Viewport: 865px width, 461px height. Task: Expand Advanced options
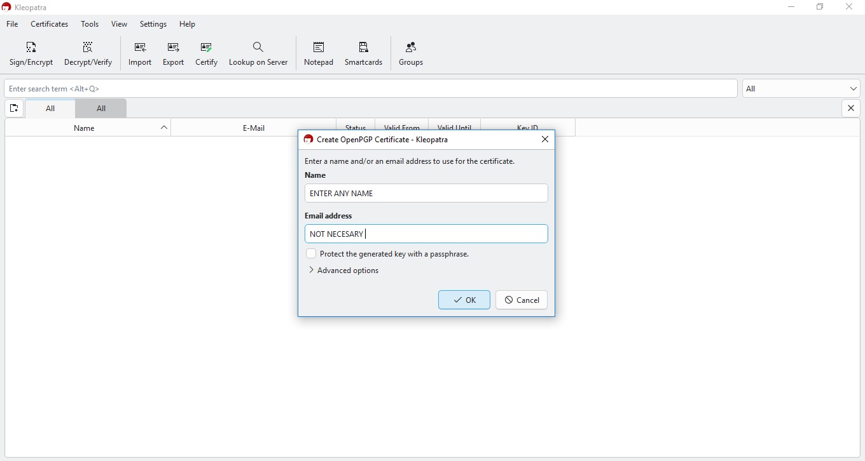tap(343, 271)
